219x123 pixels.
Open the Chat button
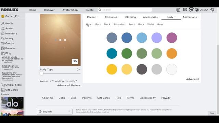tap(212, 113)
